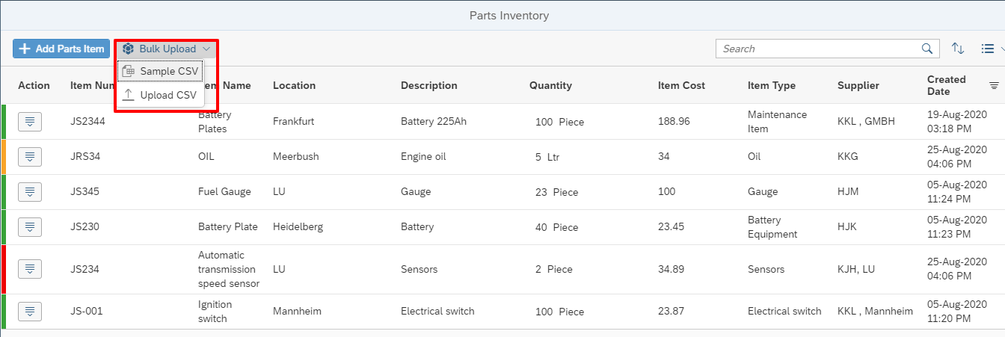Open action menu for item JS2344
Image resolution: width=1005 pixels, height=337 pixels.
[x=30, y=122]
